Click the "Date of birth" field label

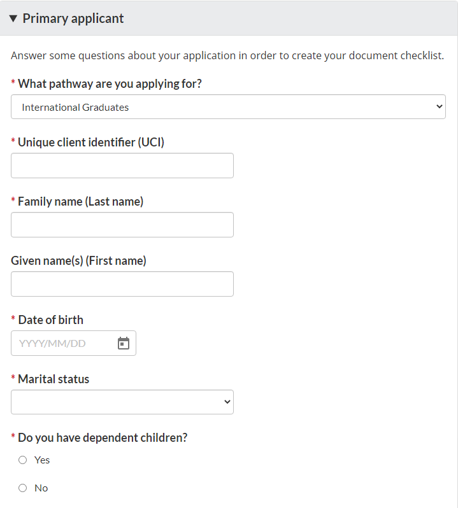point(50,320)
